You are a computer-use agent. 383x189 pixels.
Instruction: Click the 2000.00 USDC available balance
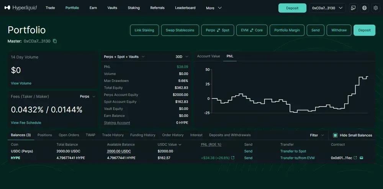[119, 151]
